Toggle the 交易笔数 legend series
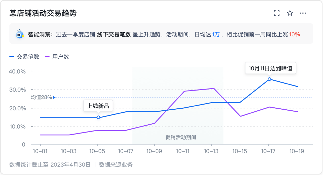323x175 pixels. [24, 57]
